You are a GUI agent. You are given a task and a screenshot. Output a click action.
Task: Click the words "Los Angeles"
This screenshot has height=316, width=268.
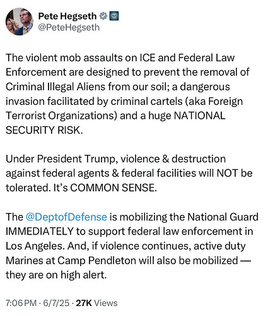(34, 246)
